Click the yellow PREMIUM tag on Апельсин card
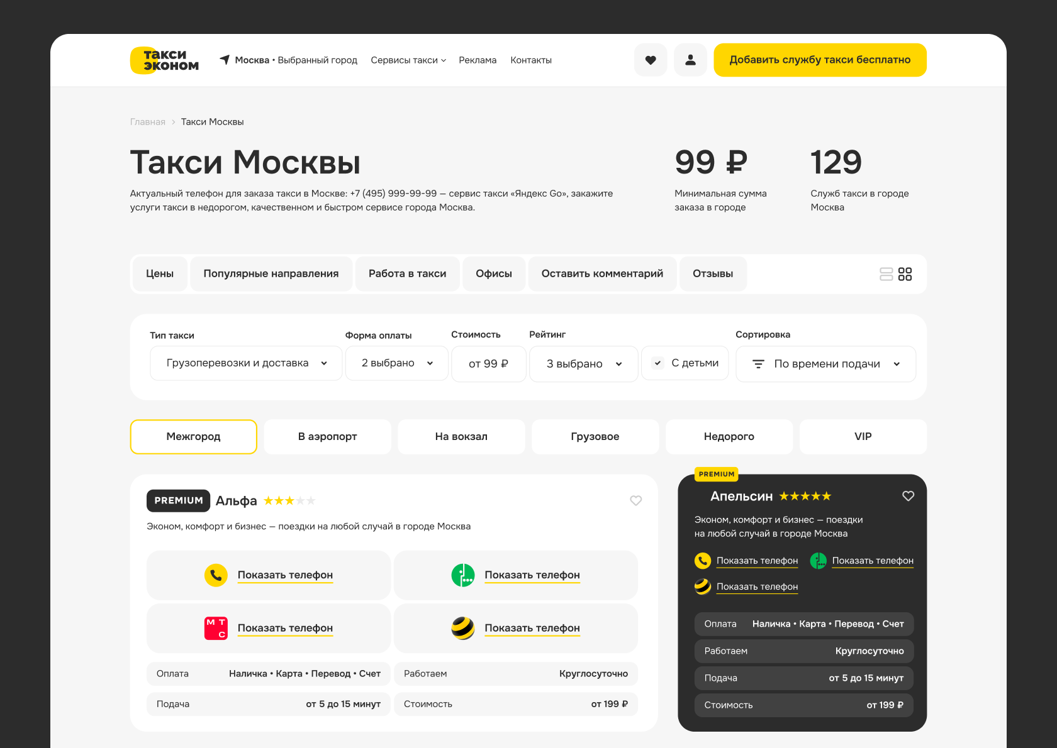 (x=717, y=474)
